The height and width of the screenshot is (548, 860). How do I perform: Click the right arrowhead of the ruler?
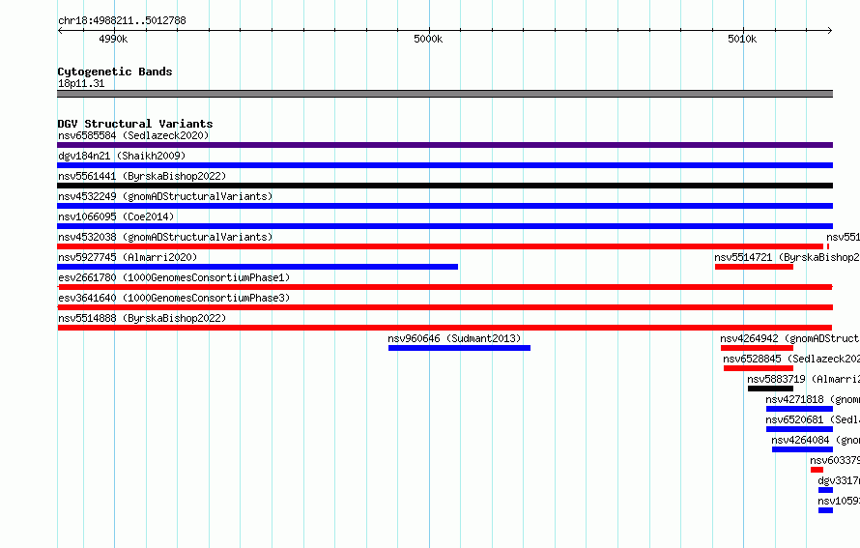(x=830, y=30)
